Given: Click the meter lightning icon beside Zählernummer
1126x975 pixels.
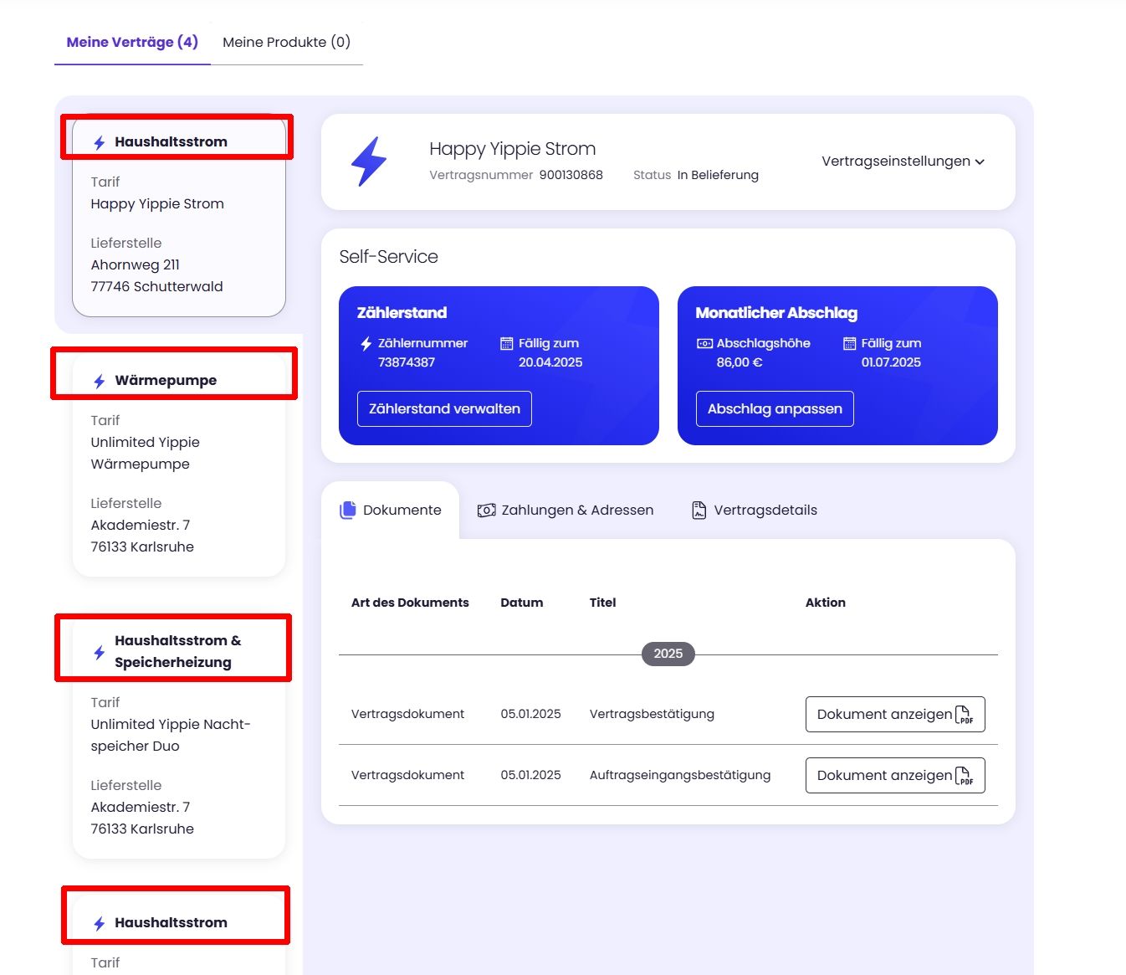Looking at the screenshot, I should pos(366,344).
